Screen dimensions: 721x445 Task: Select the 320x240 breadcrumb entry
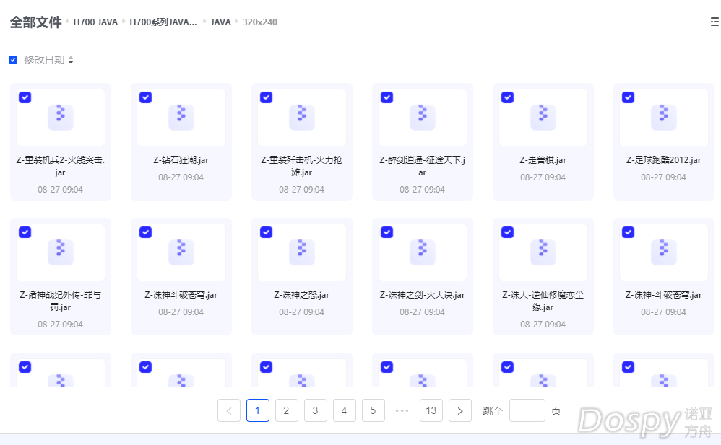pyautogui.click(x=260, y=22)
